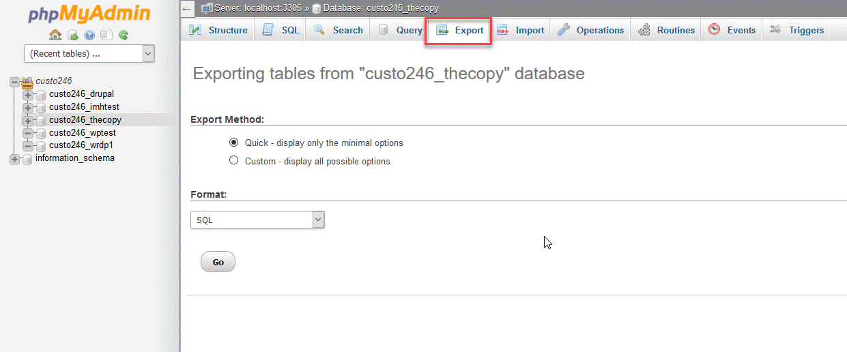Screen dimensions: 847x352
Task: Click the green reload navigation icon
Action: tap(124, 35)
